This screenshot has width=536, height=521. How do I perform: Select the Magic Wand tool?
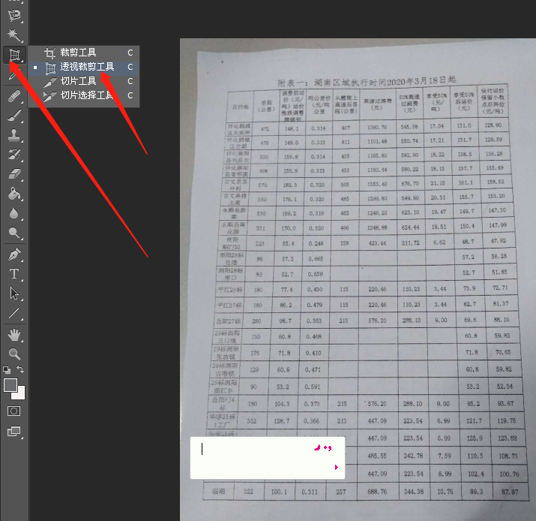click(14, 35)
